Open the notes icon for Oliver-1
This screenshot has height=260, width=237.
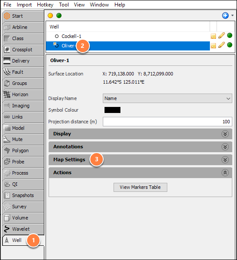213,46
